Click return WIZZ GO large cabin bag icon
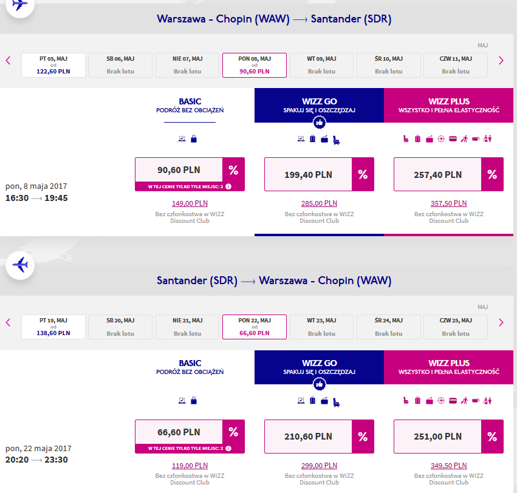The width and height of the screenshot is (517, 493). click(324, 401)
